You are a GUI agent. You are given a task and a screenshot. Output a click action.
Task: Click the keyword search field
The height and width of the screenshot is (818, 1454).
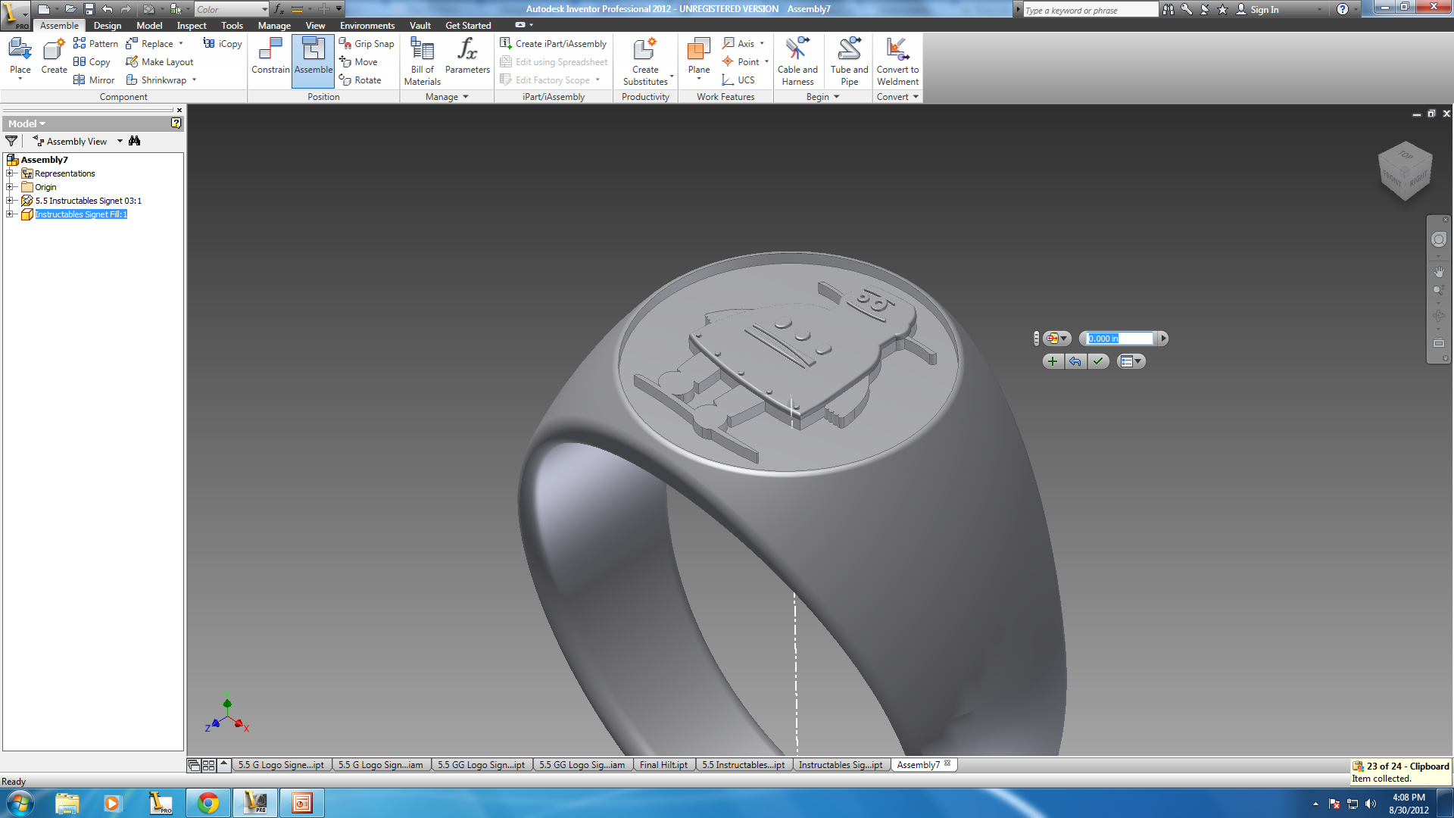(1090, 10)
